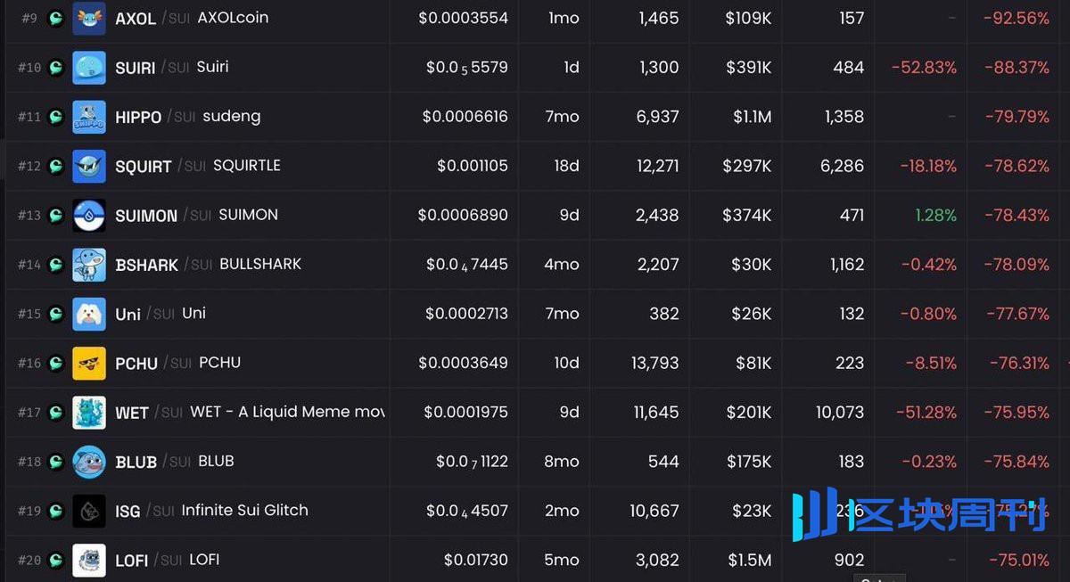Open the SQUIRTLE token name link
This screenshot has width=1070, height=582.
(x=246, y=166)
